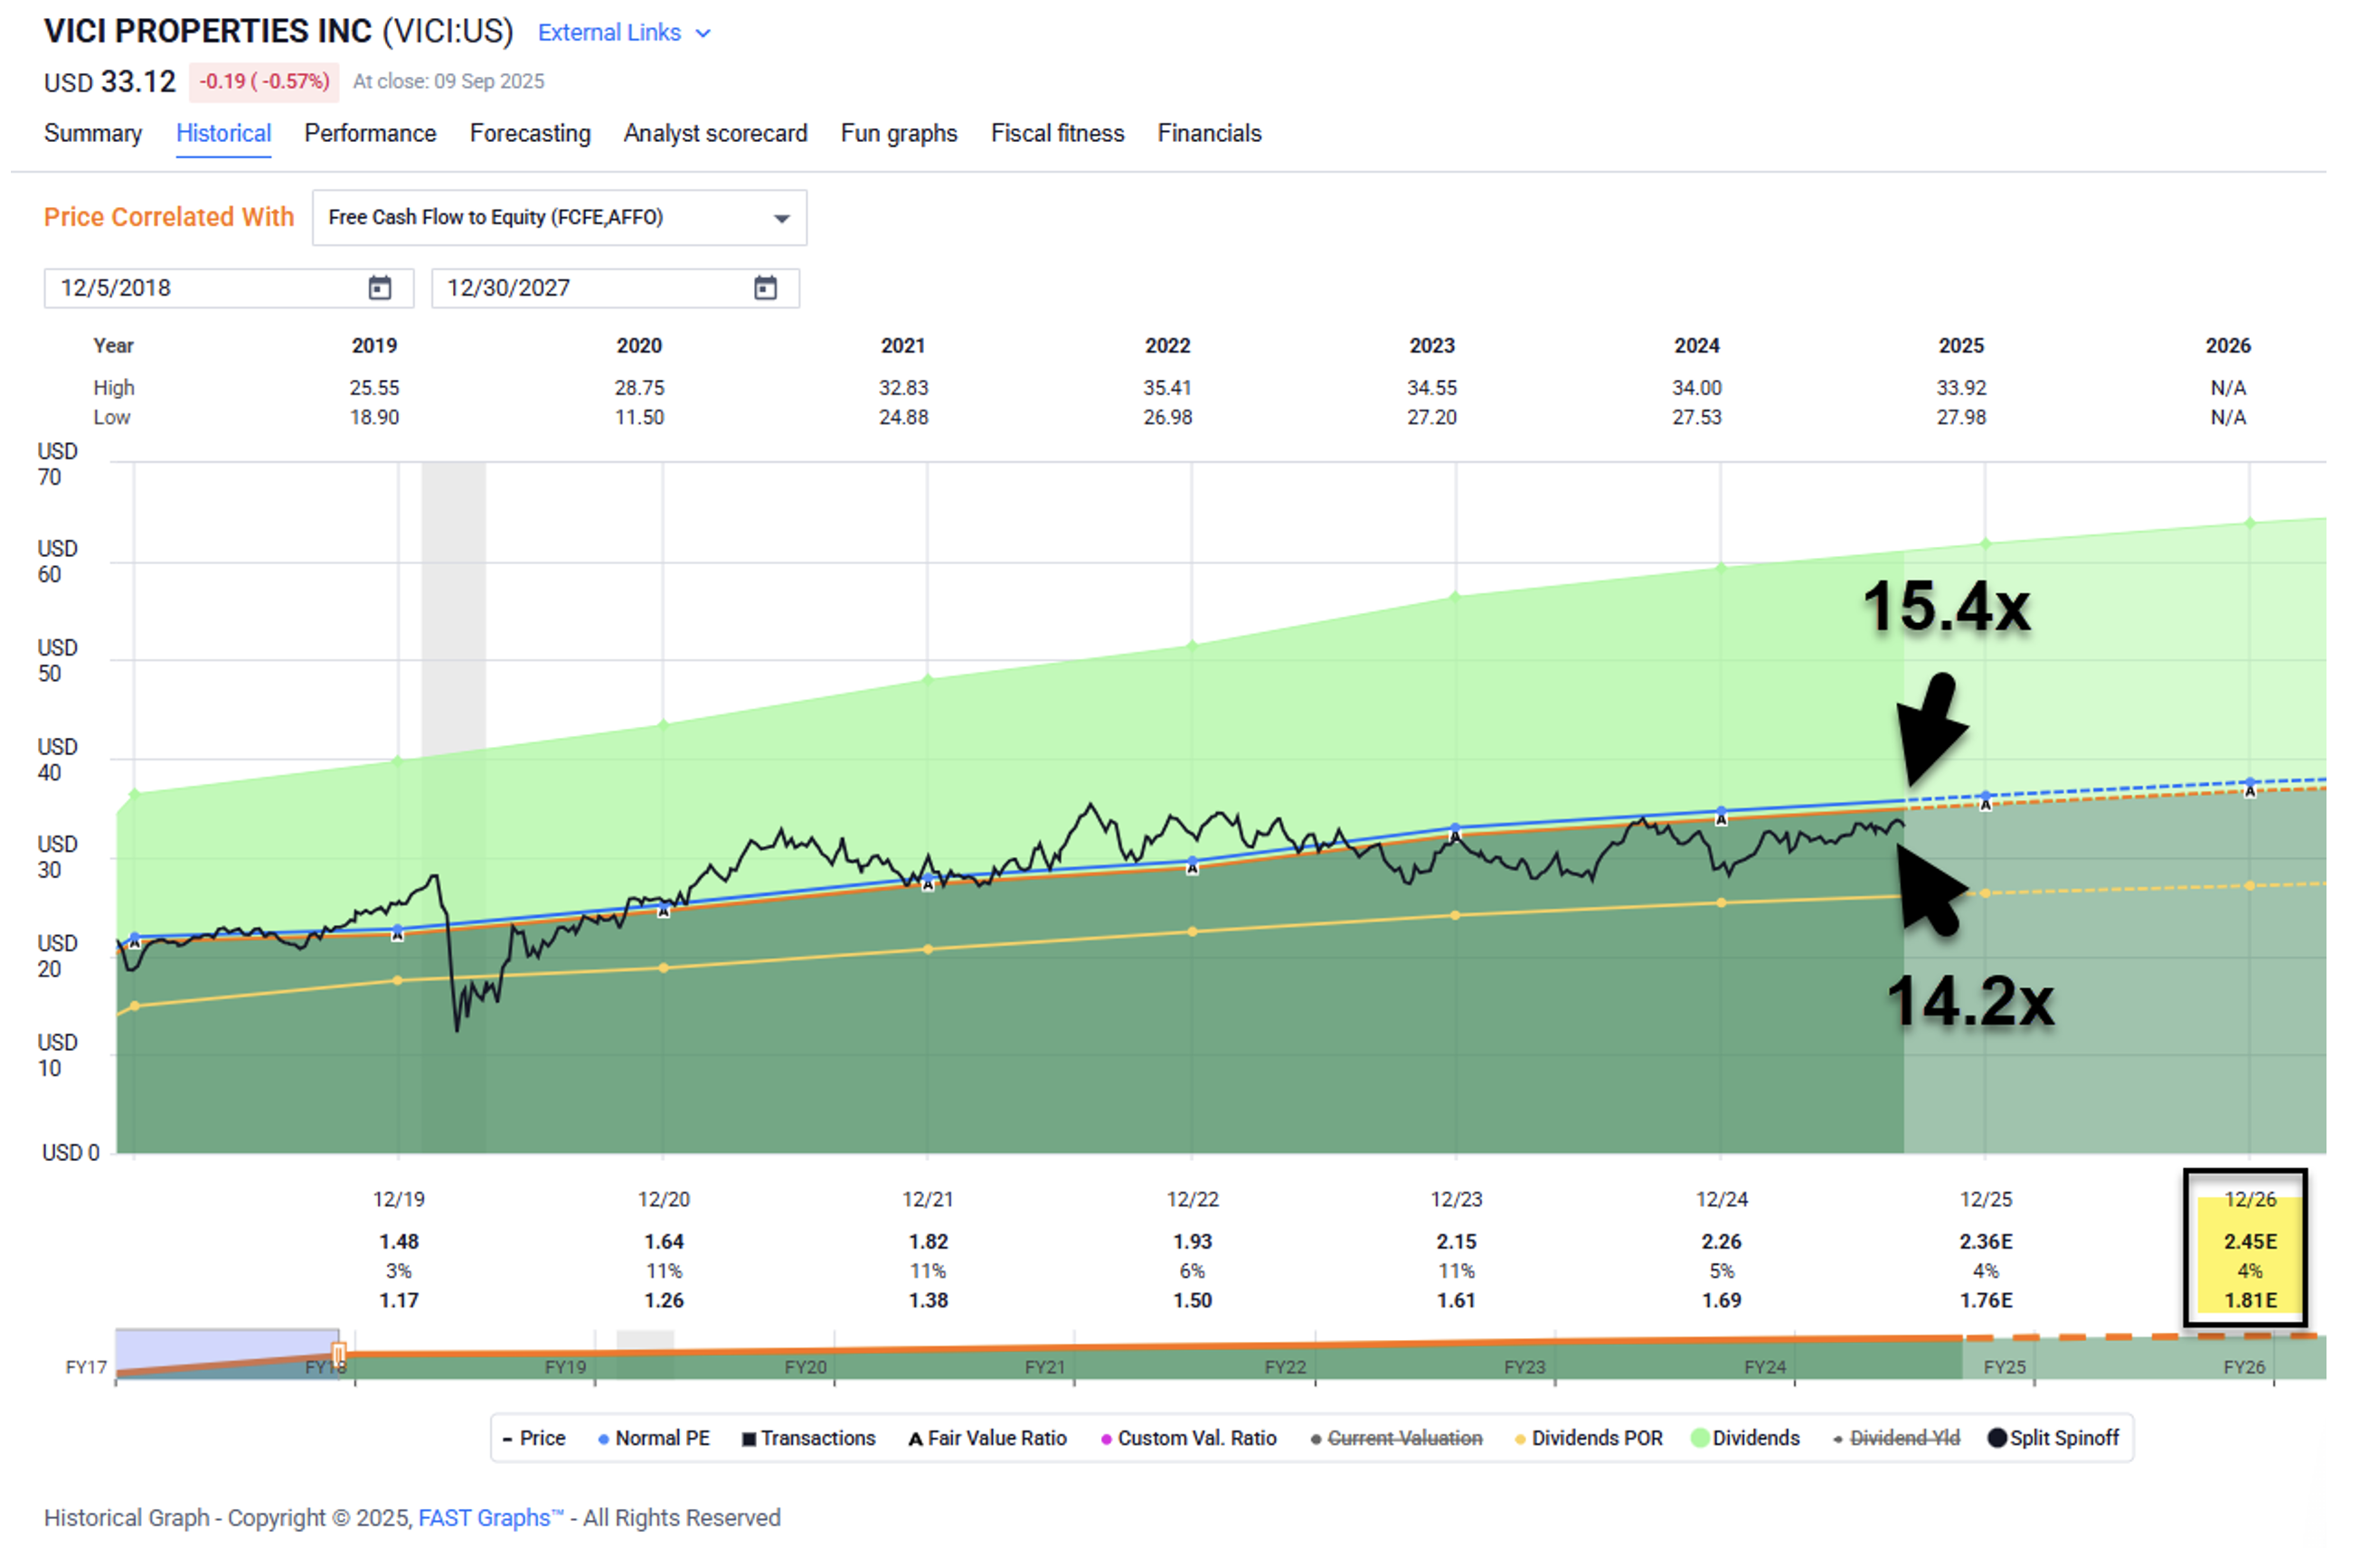Click the 2024 high value 34.00

tap(1698, 388)
